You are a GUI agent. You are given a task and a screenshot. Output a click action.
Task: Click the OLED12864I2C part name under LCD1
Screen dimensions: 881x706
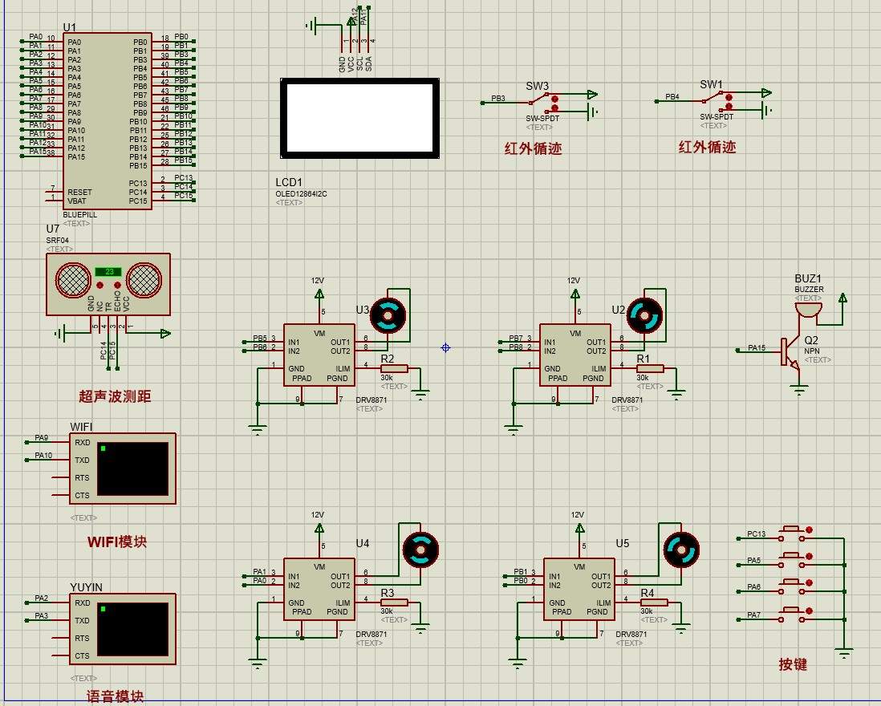pos(301,194)
